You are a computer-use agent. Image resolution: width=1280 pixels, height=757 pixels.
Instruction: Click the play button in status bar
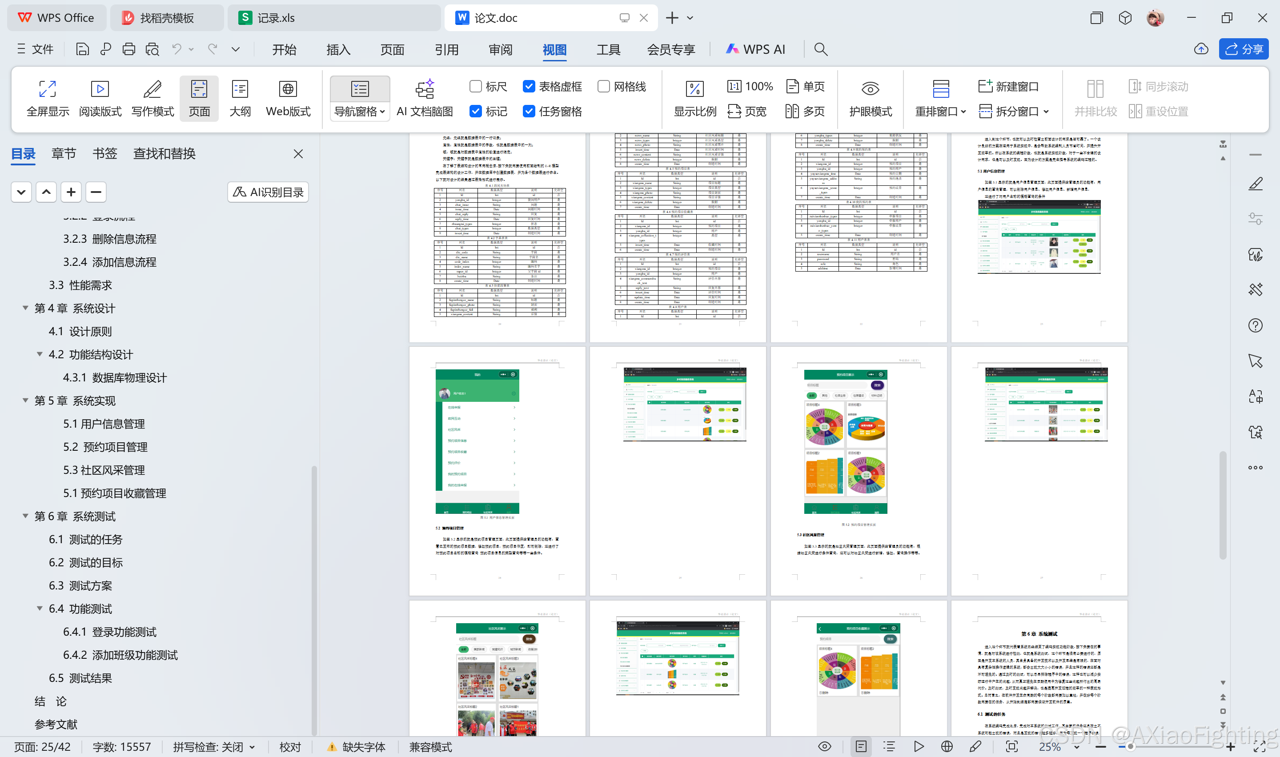click(919, 747)
